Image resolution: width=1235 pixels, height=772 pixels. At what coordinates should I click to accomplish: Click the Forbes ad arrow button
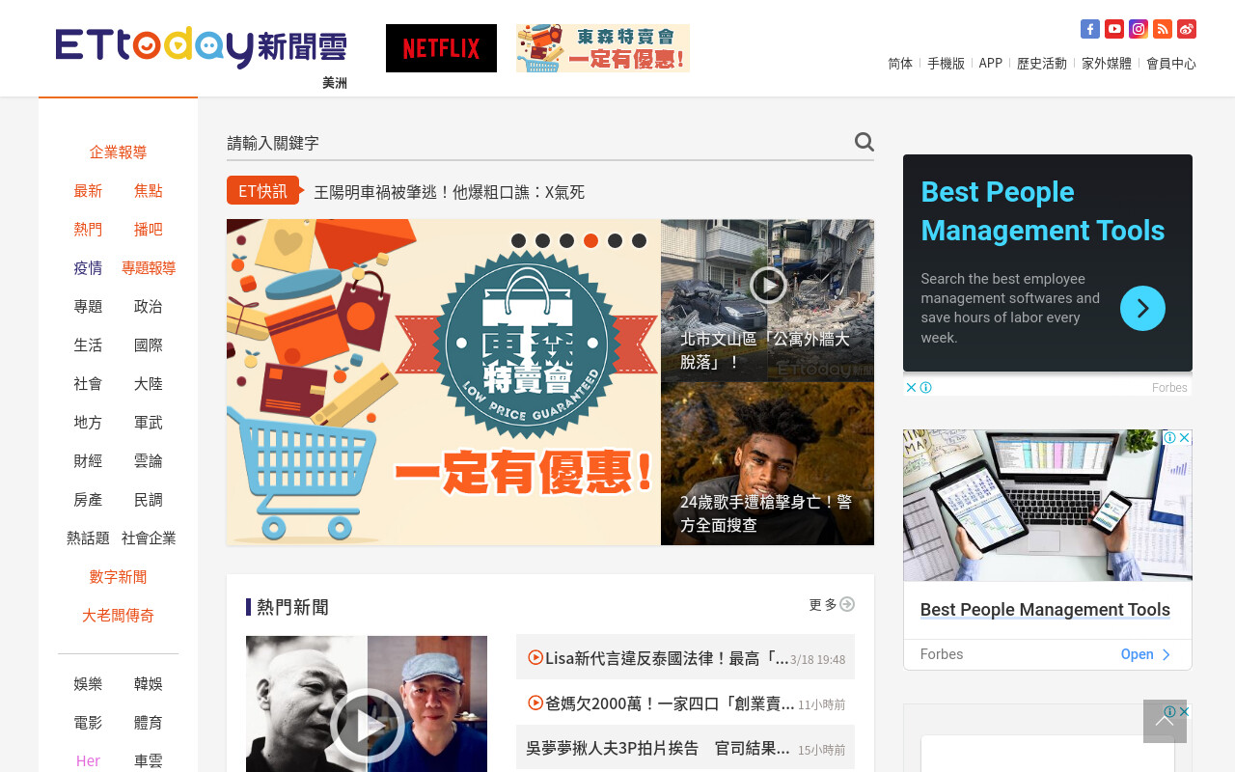[x=1142, y=308]
